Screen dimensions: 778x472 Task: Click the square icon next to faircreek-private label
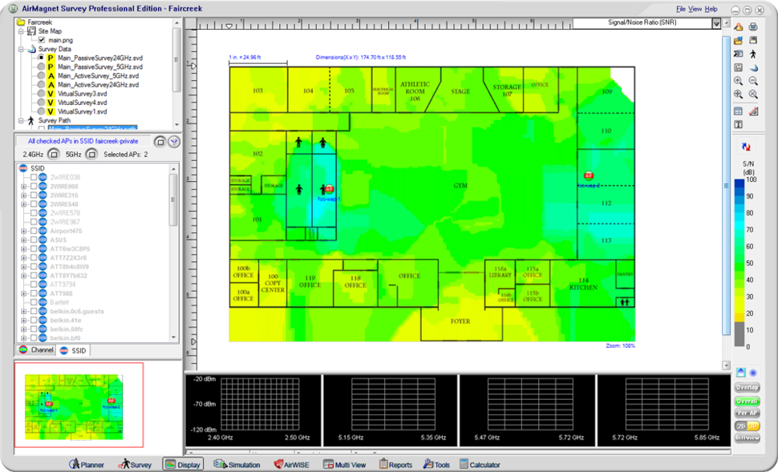coord(160,142)
